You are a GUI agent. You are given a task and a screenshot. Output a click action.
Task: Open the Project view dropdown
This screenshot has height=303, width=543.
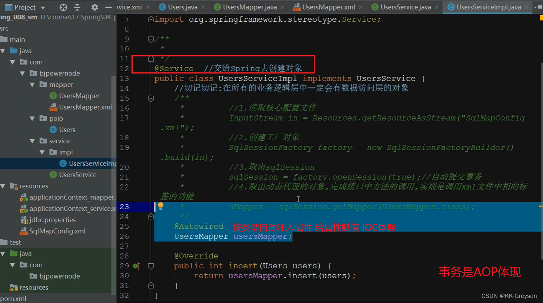click(x=43, y=8)
